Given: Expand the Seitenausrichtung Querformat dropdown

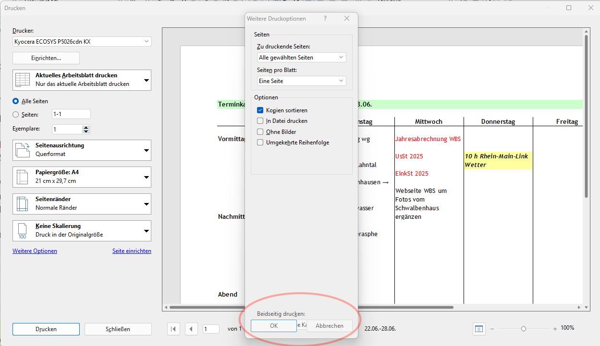Looking at the screenshot, I should [147, 150].
